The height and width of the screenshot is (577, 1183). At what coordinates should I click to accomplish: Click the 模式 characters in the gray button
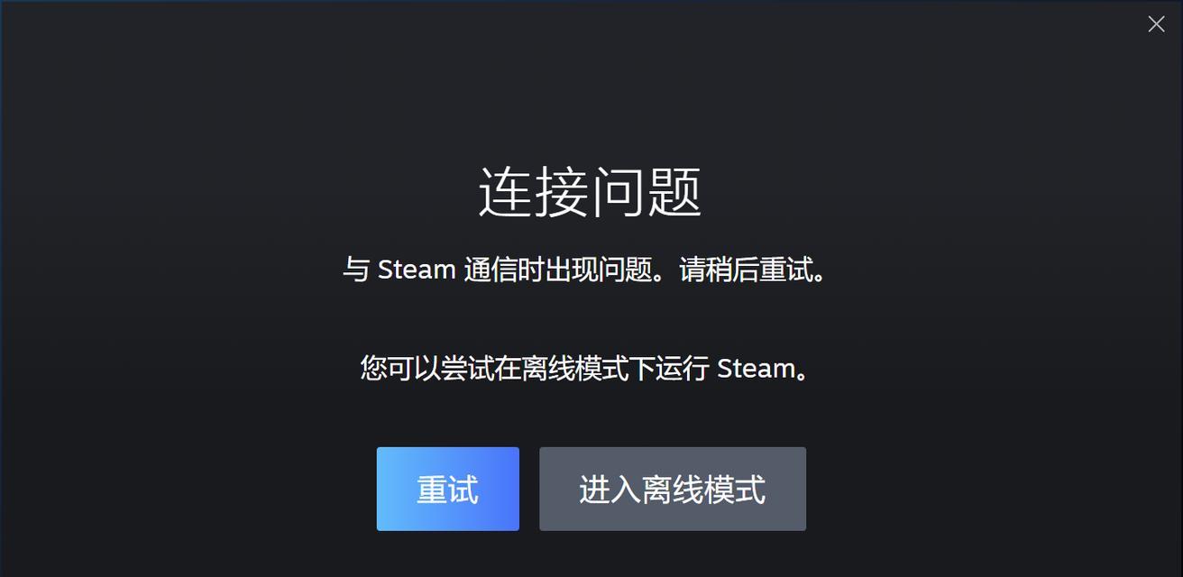coord(735,490)
